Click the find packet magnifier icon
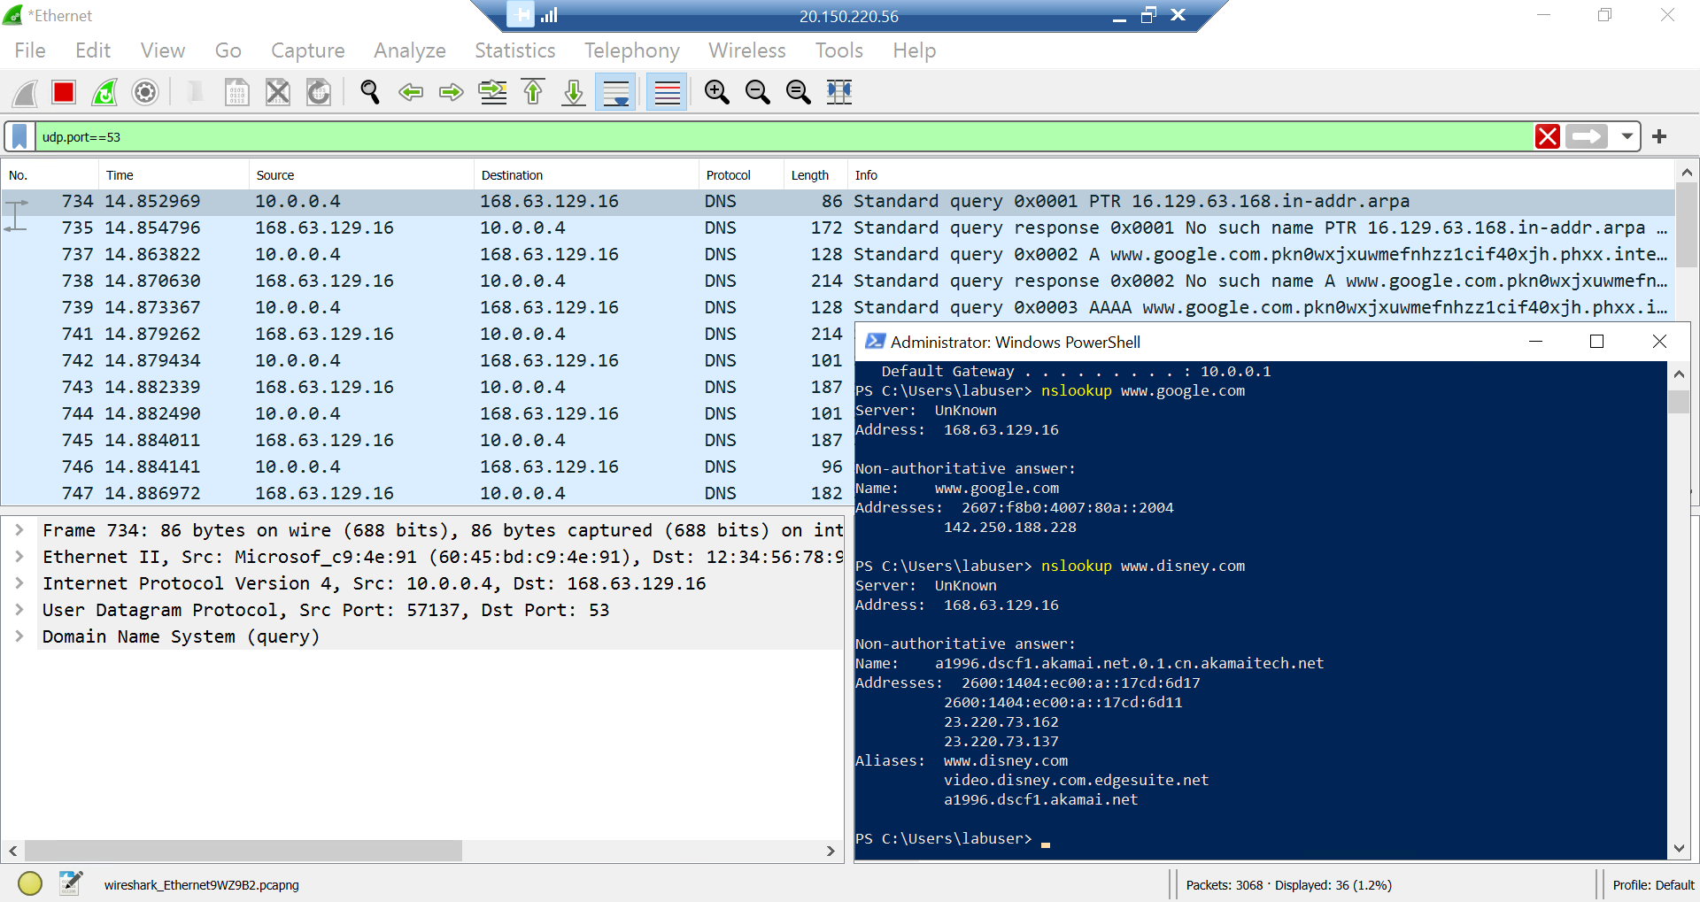1700x902 pixels. point(369,92)
